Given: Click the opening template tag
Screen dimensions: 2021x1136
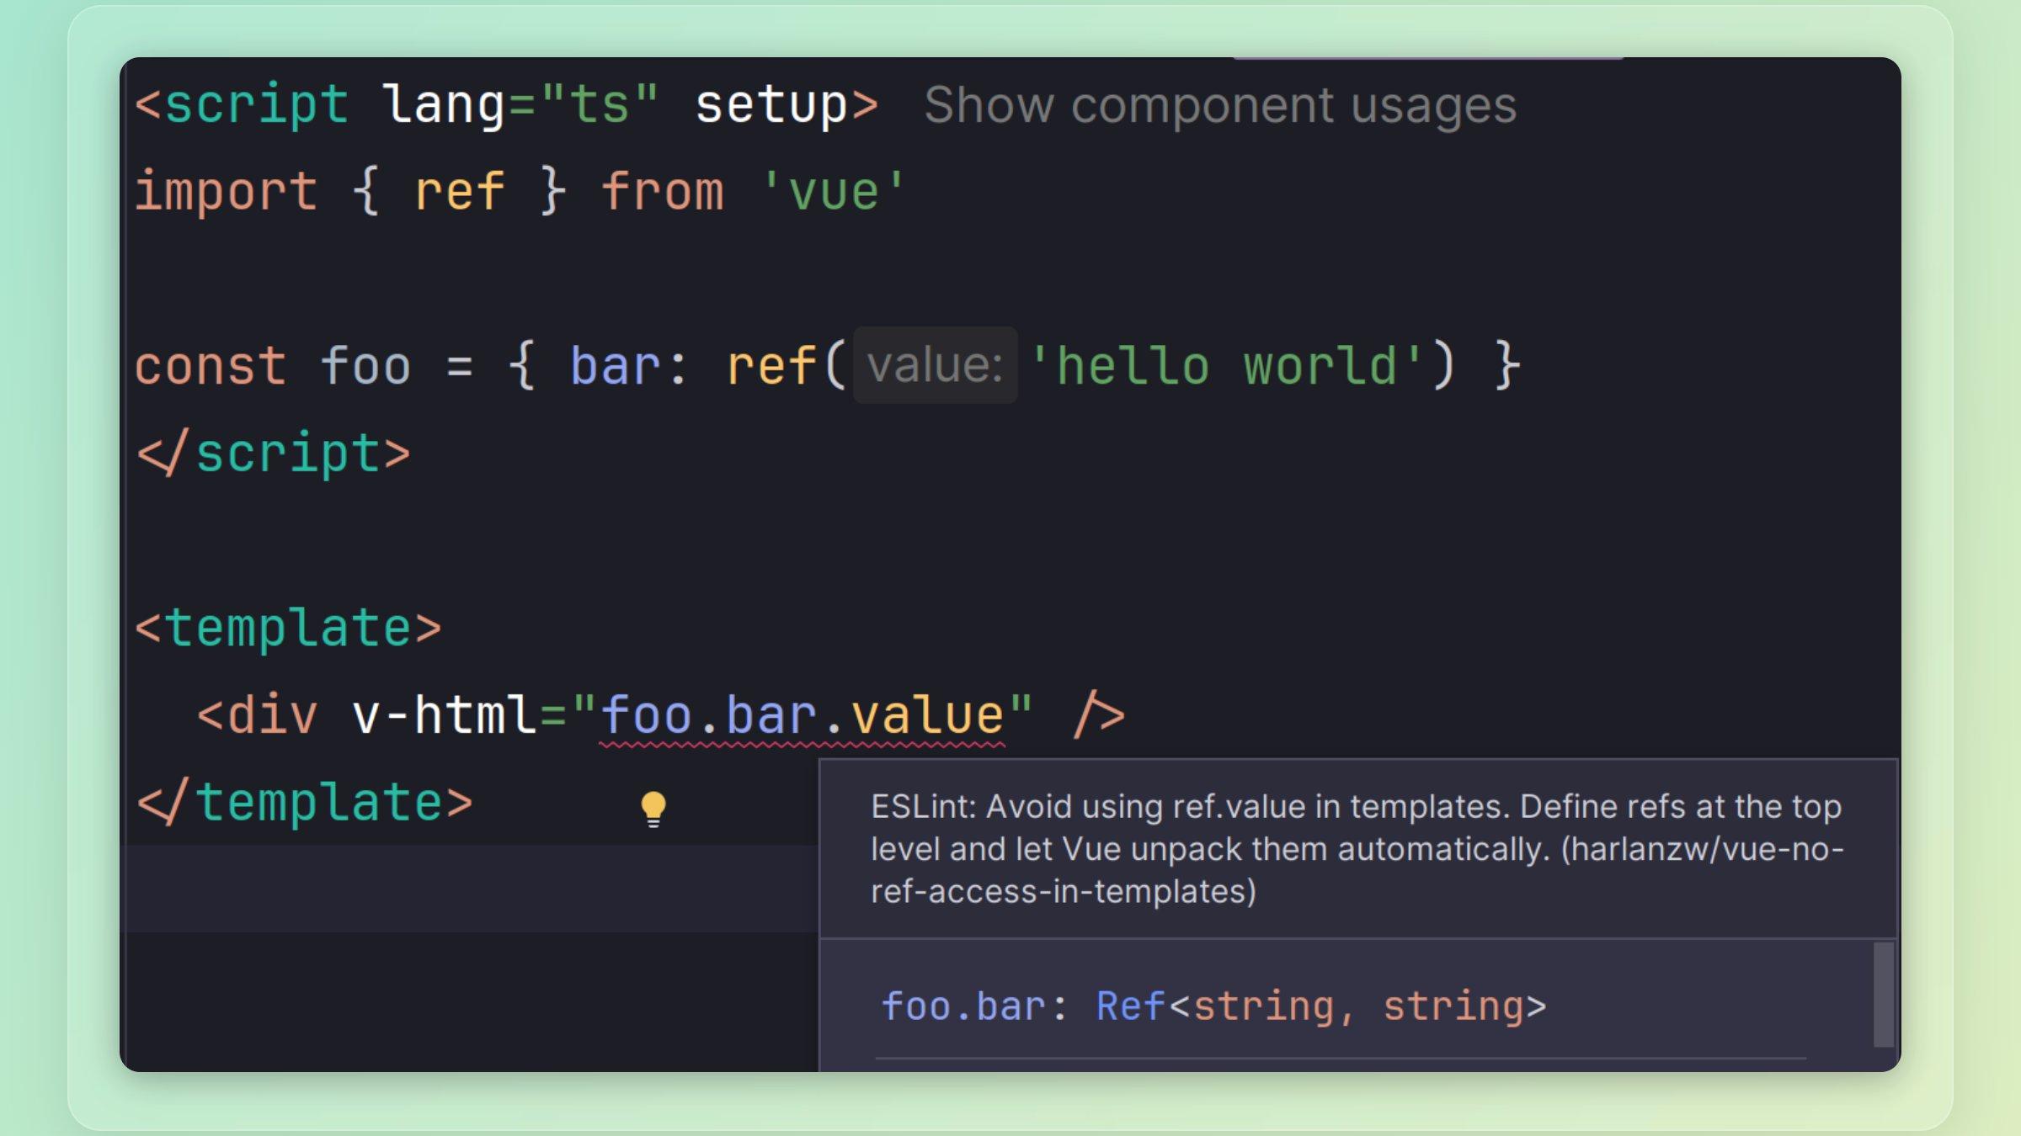Looking at the screenshot, I should (x=288, y=629).
